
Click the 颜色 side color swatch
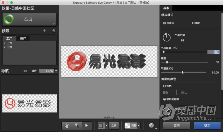pyautogui.click(x=173, y=92)
